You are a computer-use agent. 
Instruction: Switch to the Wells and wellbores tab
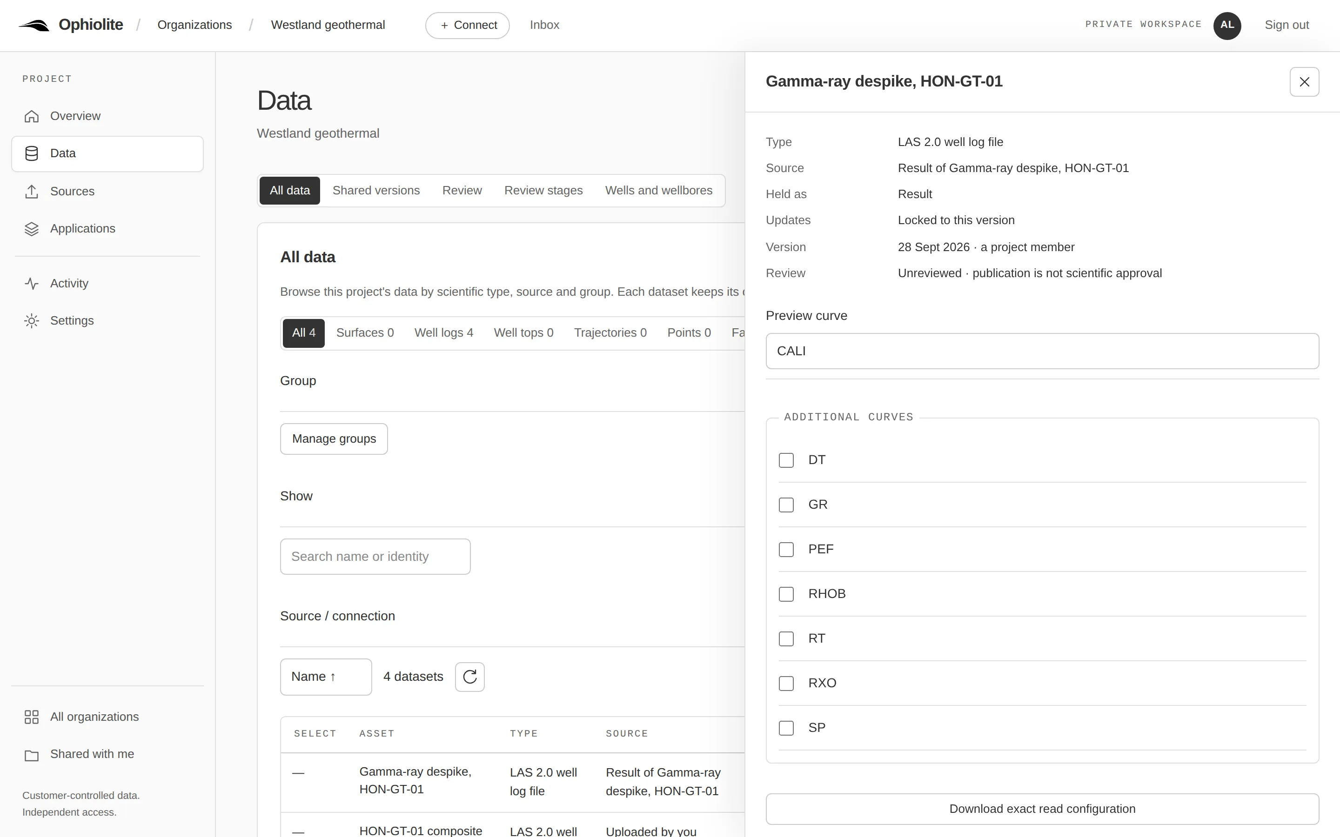[658, 191]
